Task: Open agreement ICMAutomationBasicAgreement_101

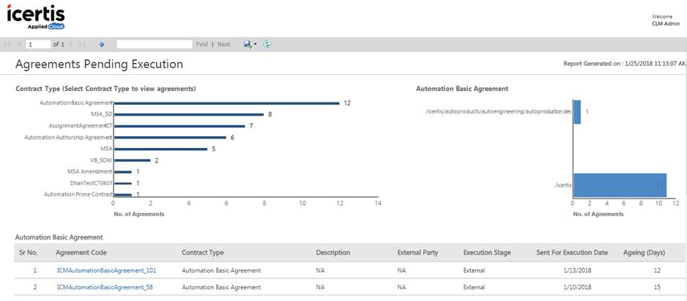Action: (x=106, y=270)
